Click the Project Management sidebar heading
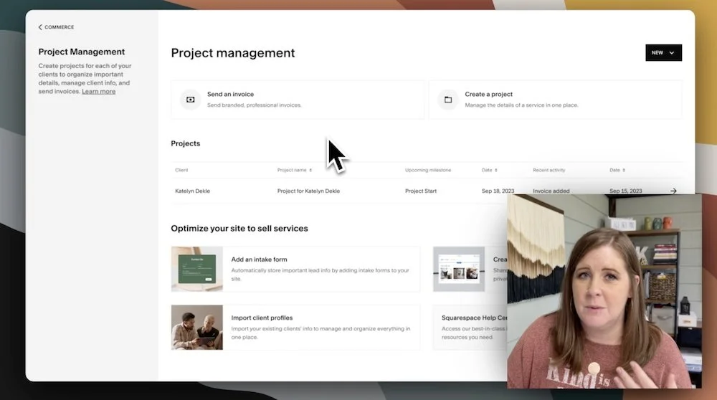The height and width of the screenshot is (400, 717). (82, 52)
